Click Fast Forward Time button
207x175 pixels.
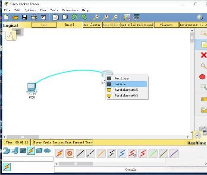click(x=78, y=143)
